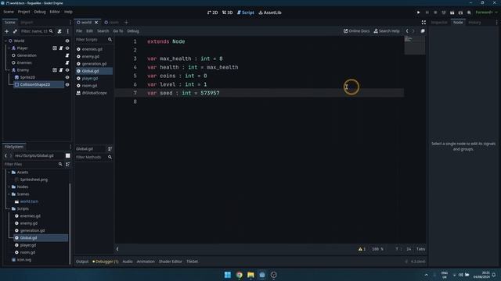Viewport: 501px width, 281px height.
Task: Click the attach script icon in the Scene dock
Action: point(59,31)
